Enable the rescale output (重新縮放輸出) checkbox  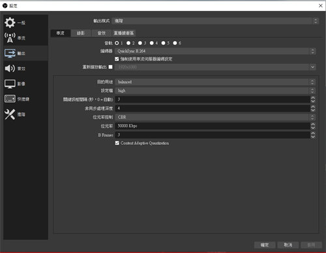(x=111, y=67)
